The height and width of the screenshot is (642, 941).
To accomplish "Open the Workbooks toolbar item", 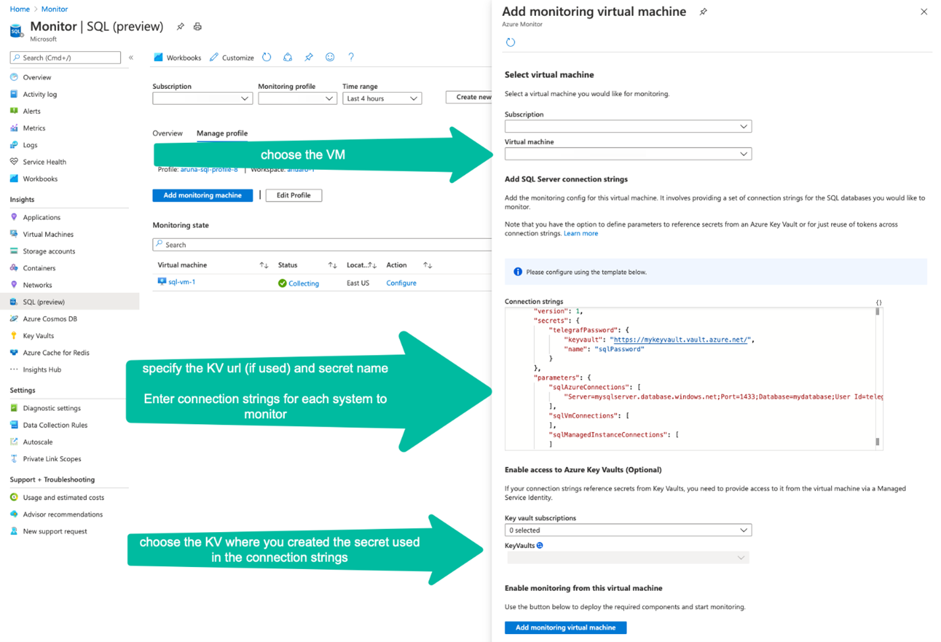I will [x=177, y=58].
